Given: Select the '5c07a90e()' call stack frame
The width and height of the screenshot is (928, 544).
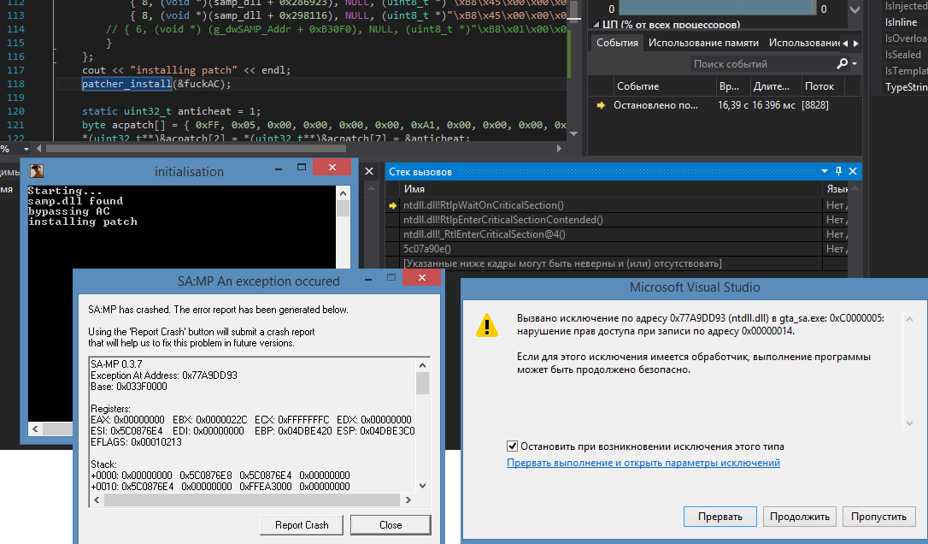Looking at the screenshot, I should point(611,249).
